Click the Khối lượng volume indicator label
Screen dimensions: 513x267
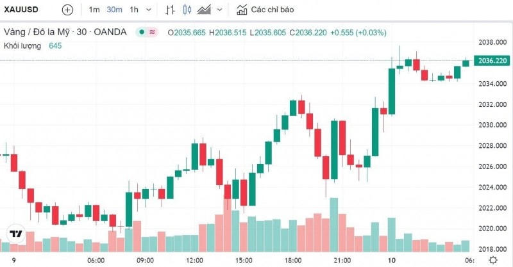22,45
